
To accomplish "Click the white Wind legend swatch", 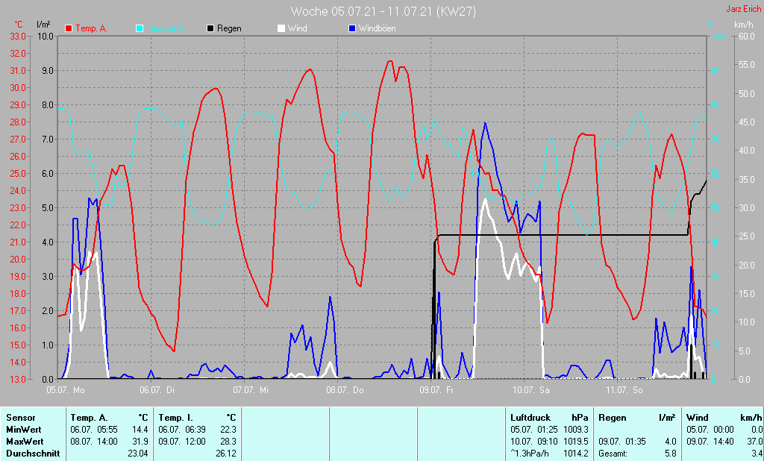I will point(281,28).
